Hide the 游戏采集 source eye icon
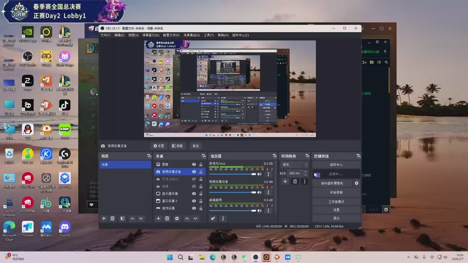Viewport: 468px width, 263px height. [194, 208]
